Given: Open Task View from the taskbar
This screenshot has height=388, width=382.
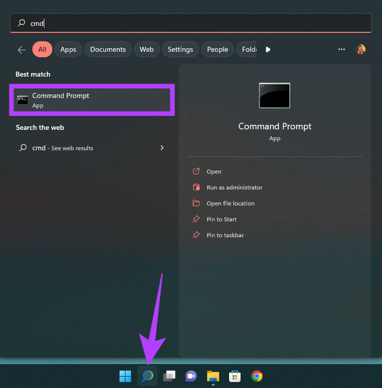Looking at the screenshot, I should [169, 376].
